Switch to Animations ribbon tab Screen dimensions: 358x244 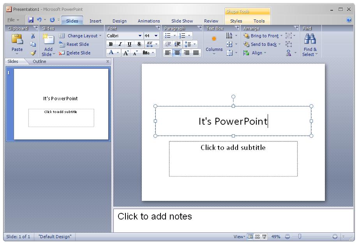pyautogui.click(x=149, y=21)
